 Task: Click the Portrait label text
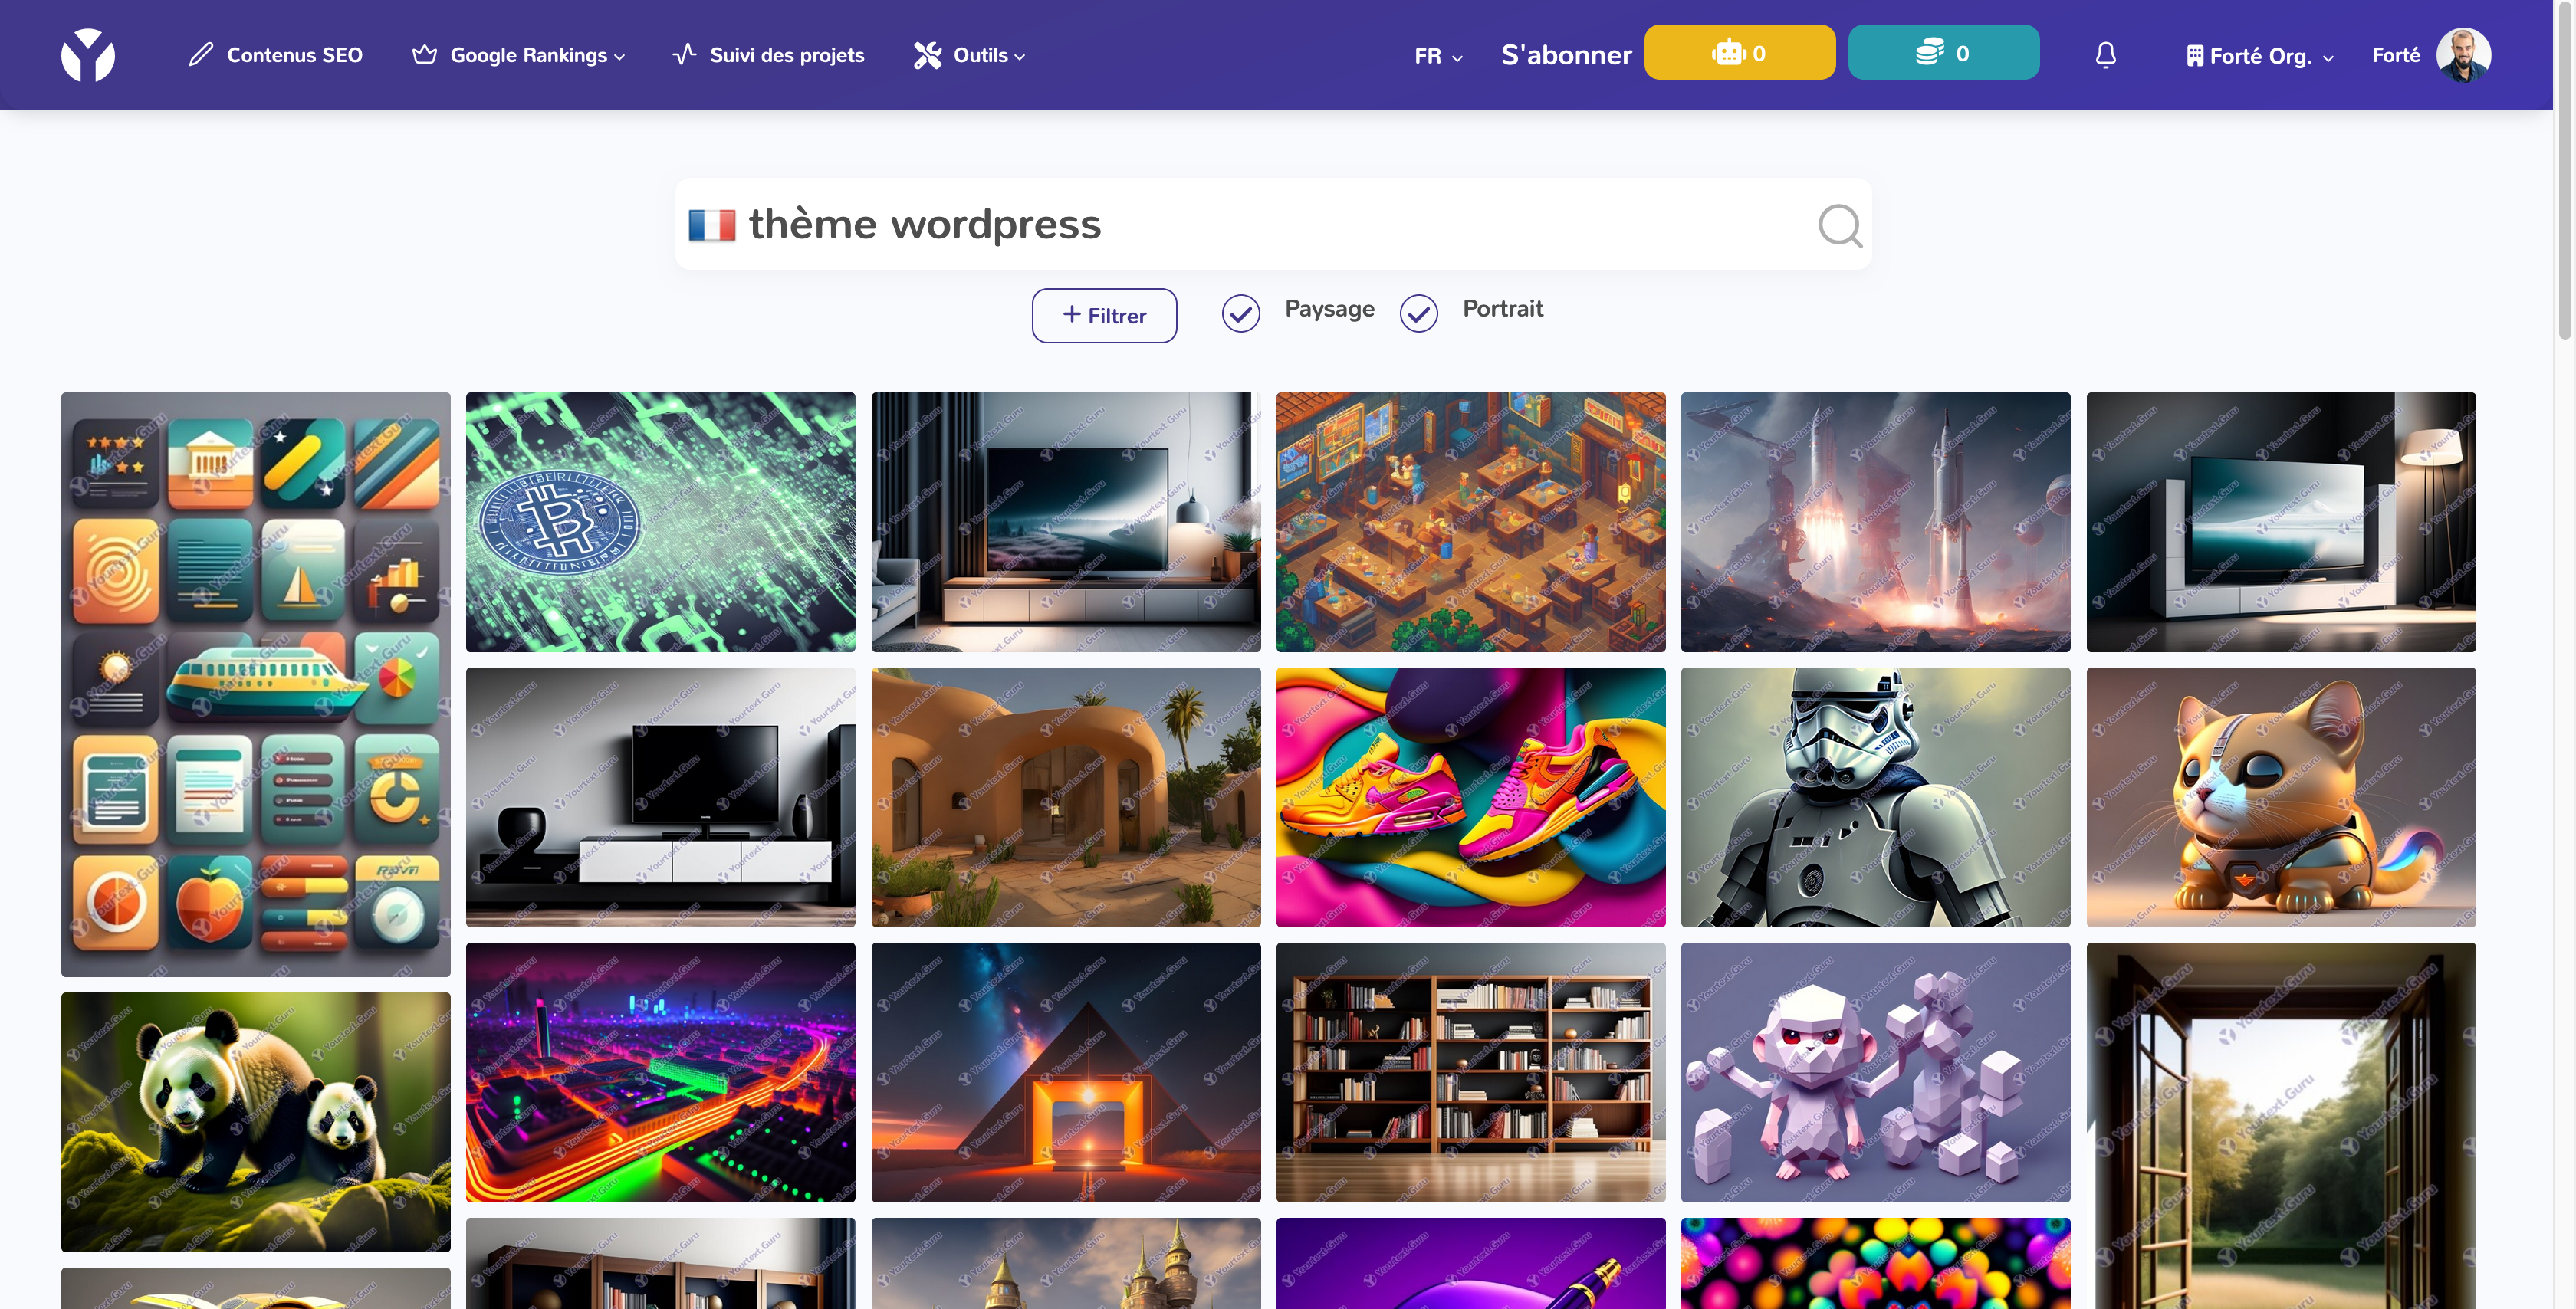click(1503, 309)
